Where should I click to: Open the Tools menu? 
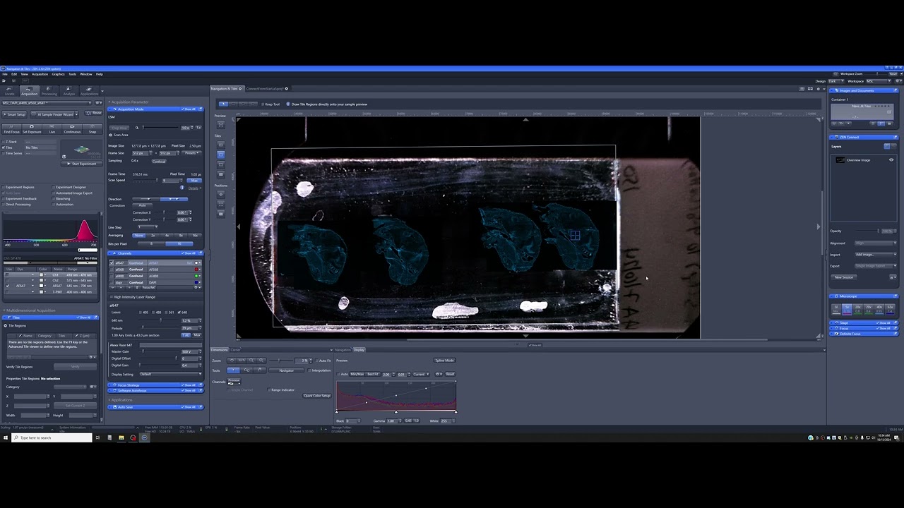click(x=72, y=74)
